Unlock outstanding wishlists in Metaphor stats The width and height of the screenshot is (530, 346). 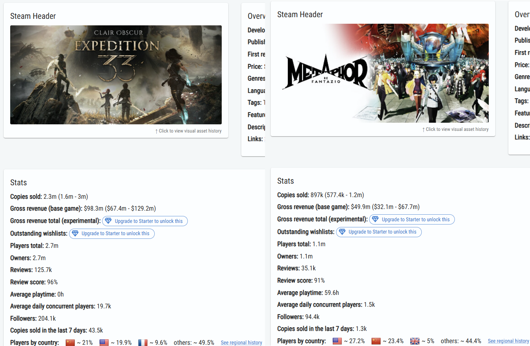coord(379,232)
